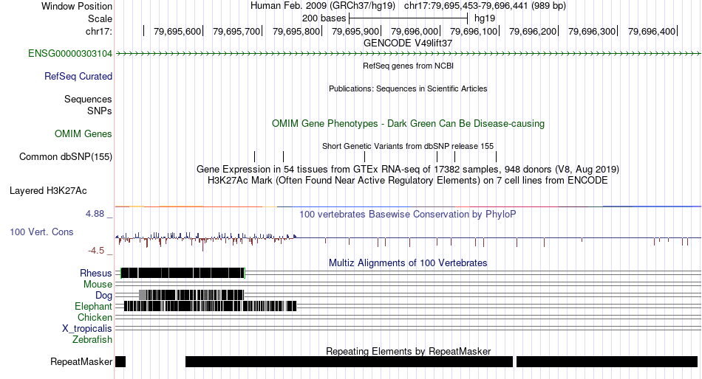702x379 pixels.
Task: Open Multiz Alignments of 100 Vertebrates title
Action: (408, 262)
